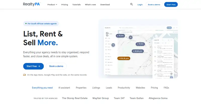The width and height of the screenshot is (201, 110).
Task: Select the AI assistant tab
Action: 64,88
